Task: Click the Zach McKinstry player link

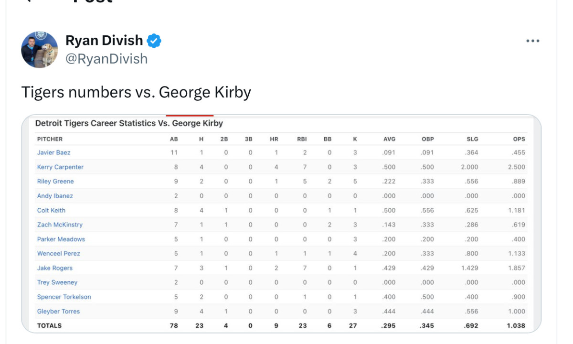Action: [60, 225]
